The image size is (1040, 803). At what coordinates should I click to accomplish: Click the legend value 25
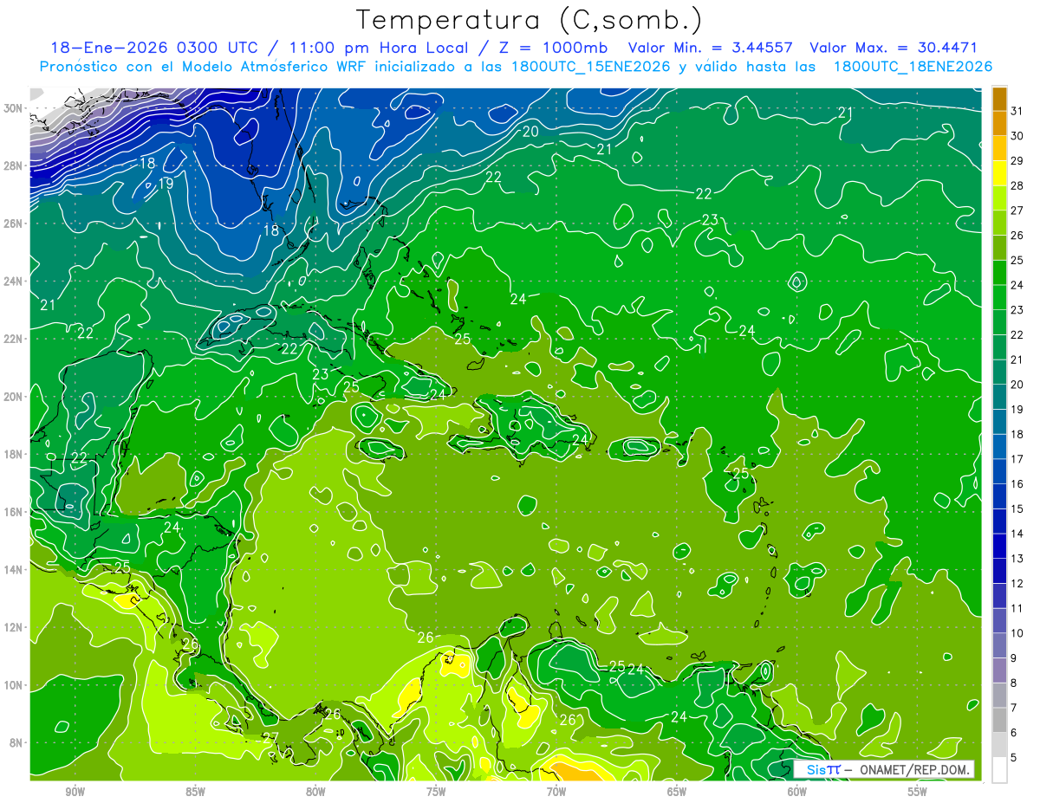coord(1017,259)
